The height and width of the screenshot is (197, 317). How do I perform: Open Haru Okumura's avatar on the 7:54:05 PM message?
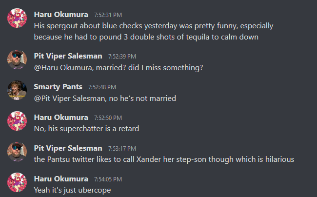[17, 183]
